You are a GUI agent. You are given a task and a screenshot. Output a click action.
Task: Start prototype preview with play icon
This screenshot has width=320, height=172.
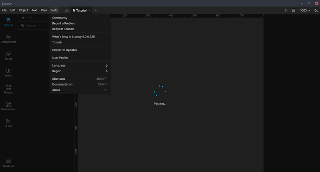tap(286, 10)
